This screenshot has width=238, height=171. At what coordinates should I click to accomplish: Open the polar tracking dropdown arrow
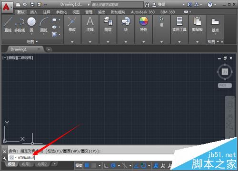point(119,166)
